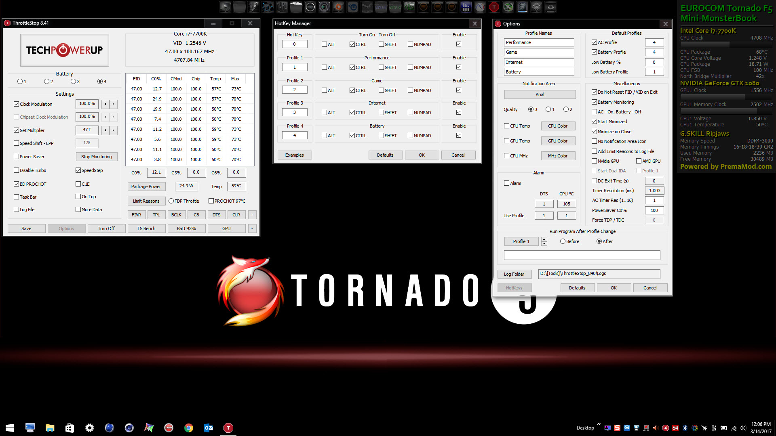Screen dimensions: 776x436
Task: Enable the Alarm checkbox
Action: click(506, 183)
